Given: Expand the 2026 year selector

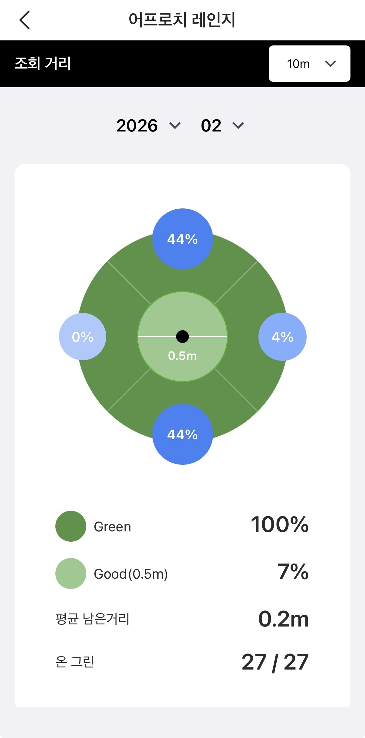Looking at the screenshot, I should click(x=148, y=125).
